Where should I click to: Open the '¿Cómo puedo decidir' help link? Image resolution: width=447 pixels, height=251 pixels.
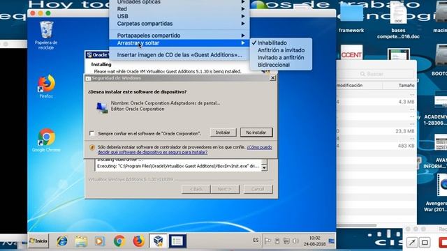click(x=184, y=150)
